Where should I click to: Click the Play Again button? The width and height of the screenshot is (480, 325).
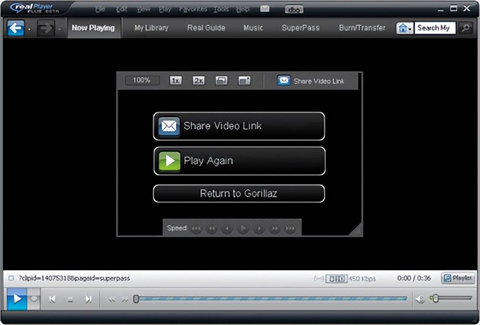coord(239,161)
